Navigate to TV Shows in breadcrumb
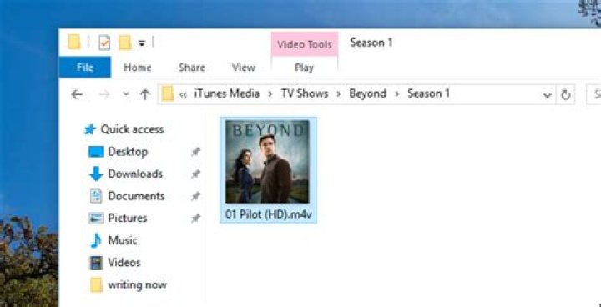Screen dimensions: 601x307 [x=305, y=93]
